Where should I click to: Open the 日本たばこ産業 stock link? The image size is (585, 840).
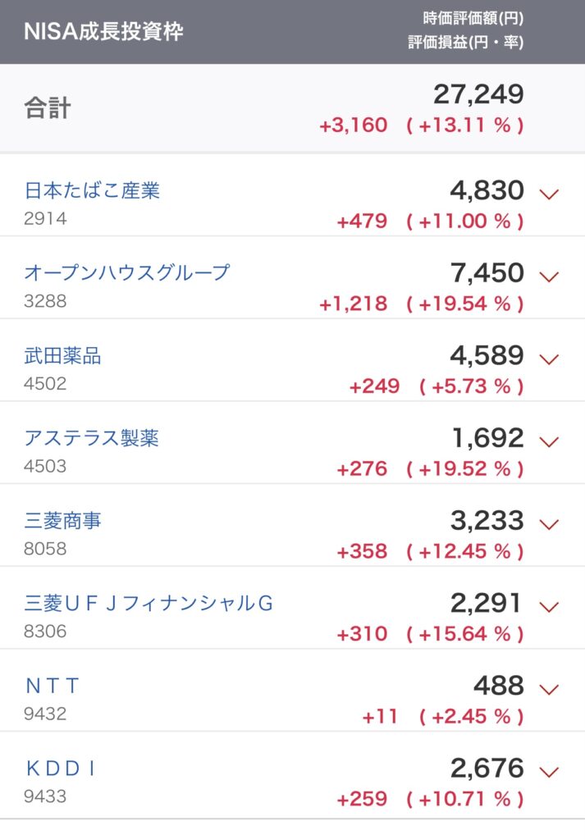[x=92, y=190]
